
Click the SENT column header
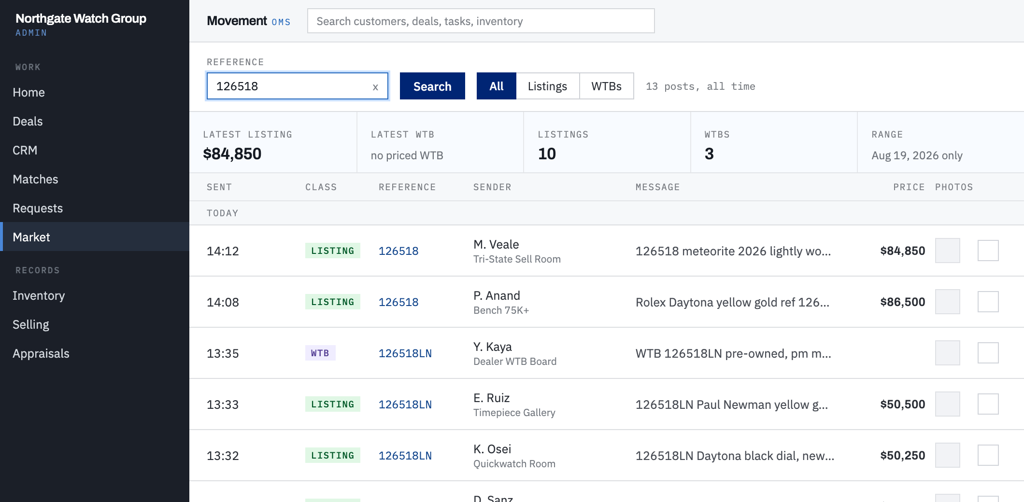point(219,187)
